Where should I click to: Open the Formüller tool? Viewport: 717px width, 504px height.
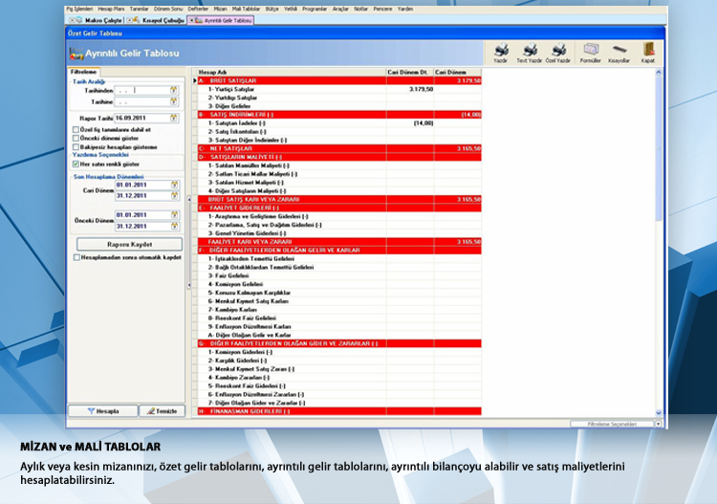tap(590, 52)
